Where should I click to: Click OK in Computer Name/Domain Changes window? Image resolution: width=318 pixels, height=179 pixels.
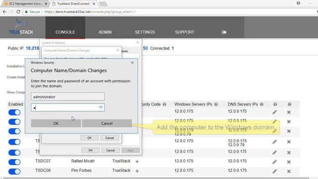click(89, 138)
